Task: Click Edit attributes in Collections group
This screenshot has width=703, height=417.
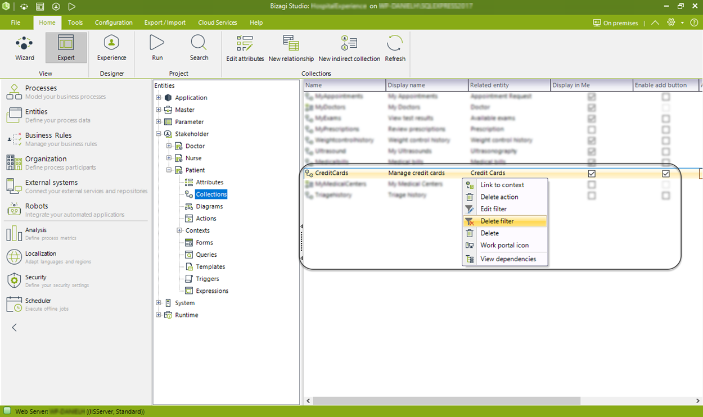Action: (245, 48)
